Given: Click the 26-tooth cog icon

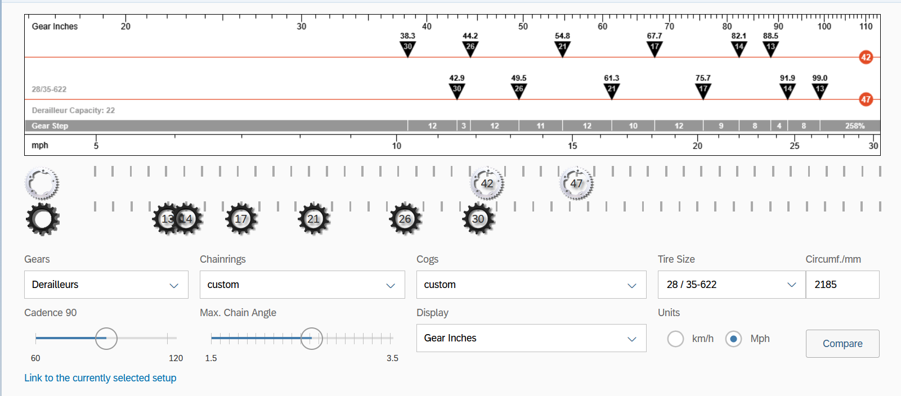Looking at the screenshot, I should [405, 219].
